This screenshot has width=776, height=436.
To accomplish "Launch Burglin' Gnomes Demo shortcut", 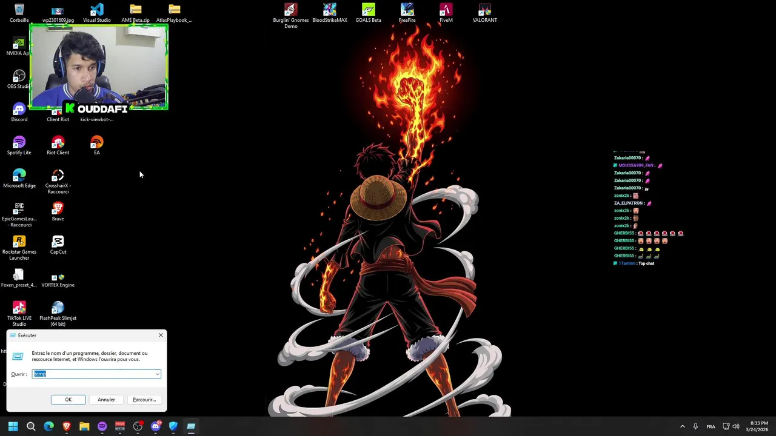I will pyautogui.click(x=290, y=16).
